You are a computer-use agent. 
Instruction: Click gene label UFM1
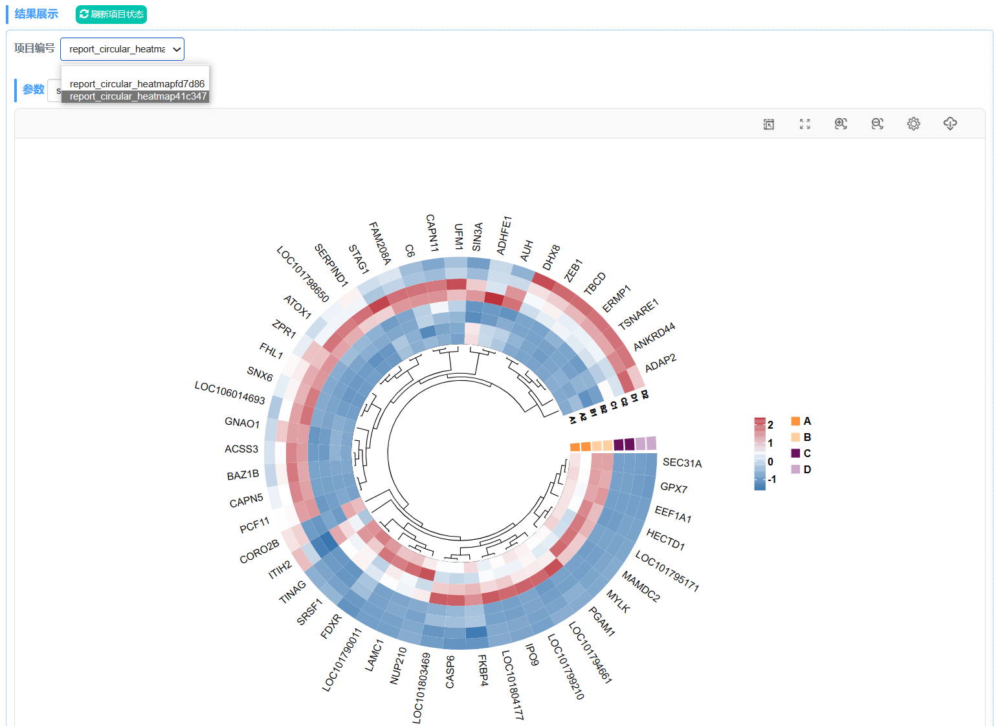458,237
